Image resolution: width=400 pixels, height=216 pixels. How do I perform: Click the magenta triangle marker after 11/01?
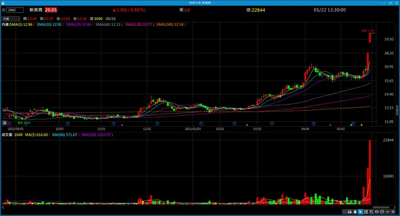[x=122, y=125]
